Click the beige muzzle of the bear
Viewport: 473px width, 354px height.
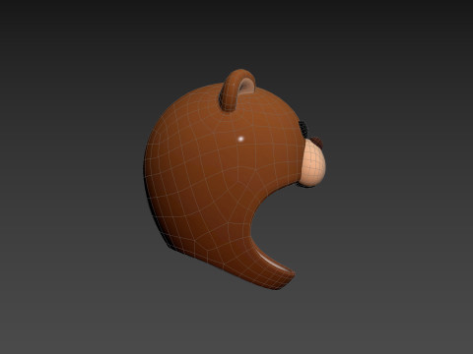click(313, 163)
